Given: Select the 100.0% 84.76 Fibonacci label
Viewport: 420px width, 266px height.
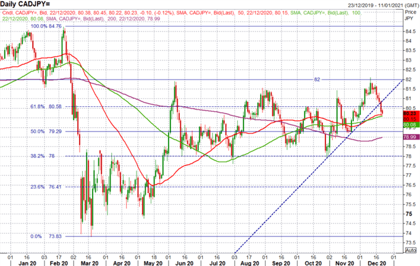Looking at the screenshot, I should click(46, 26).
